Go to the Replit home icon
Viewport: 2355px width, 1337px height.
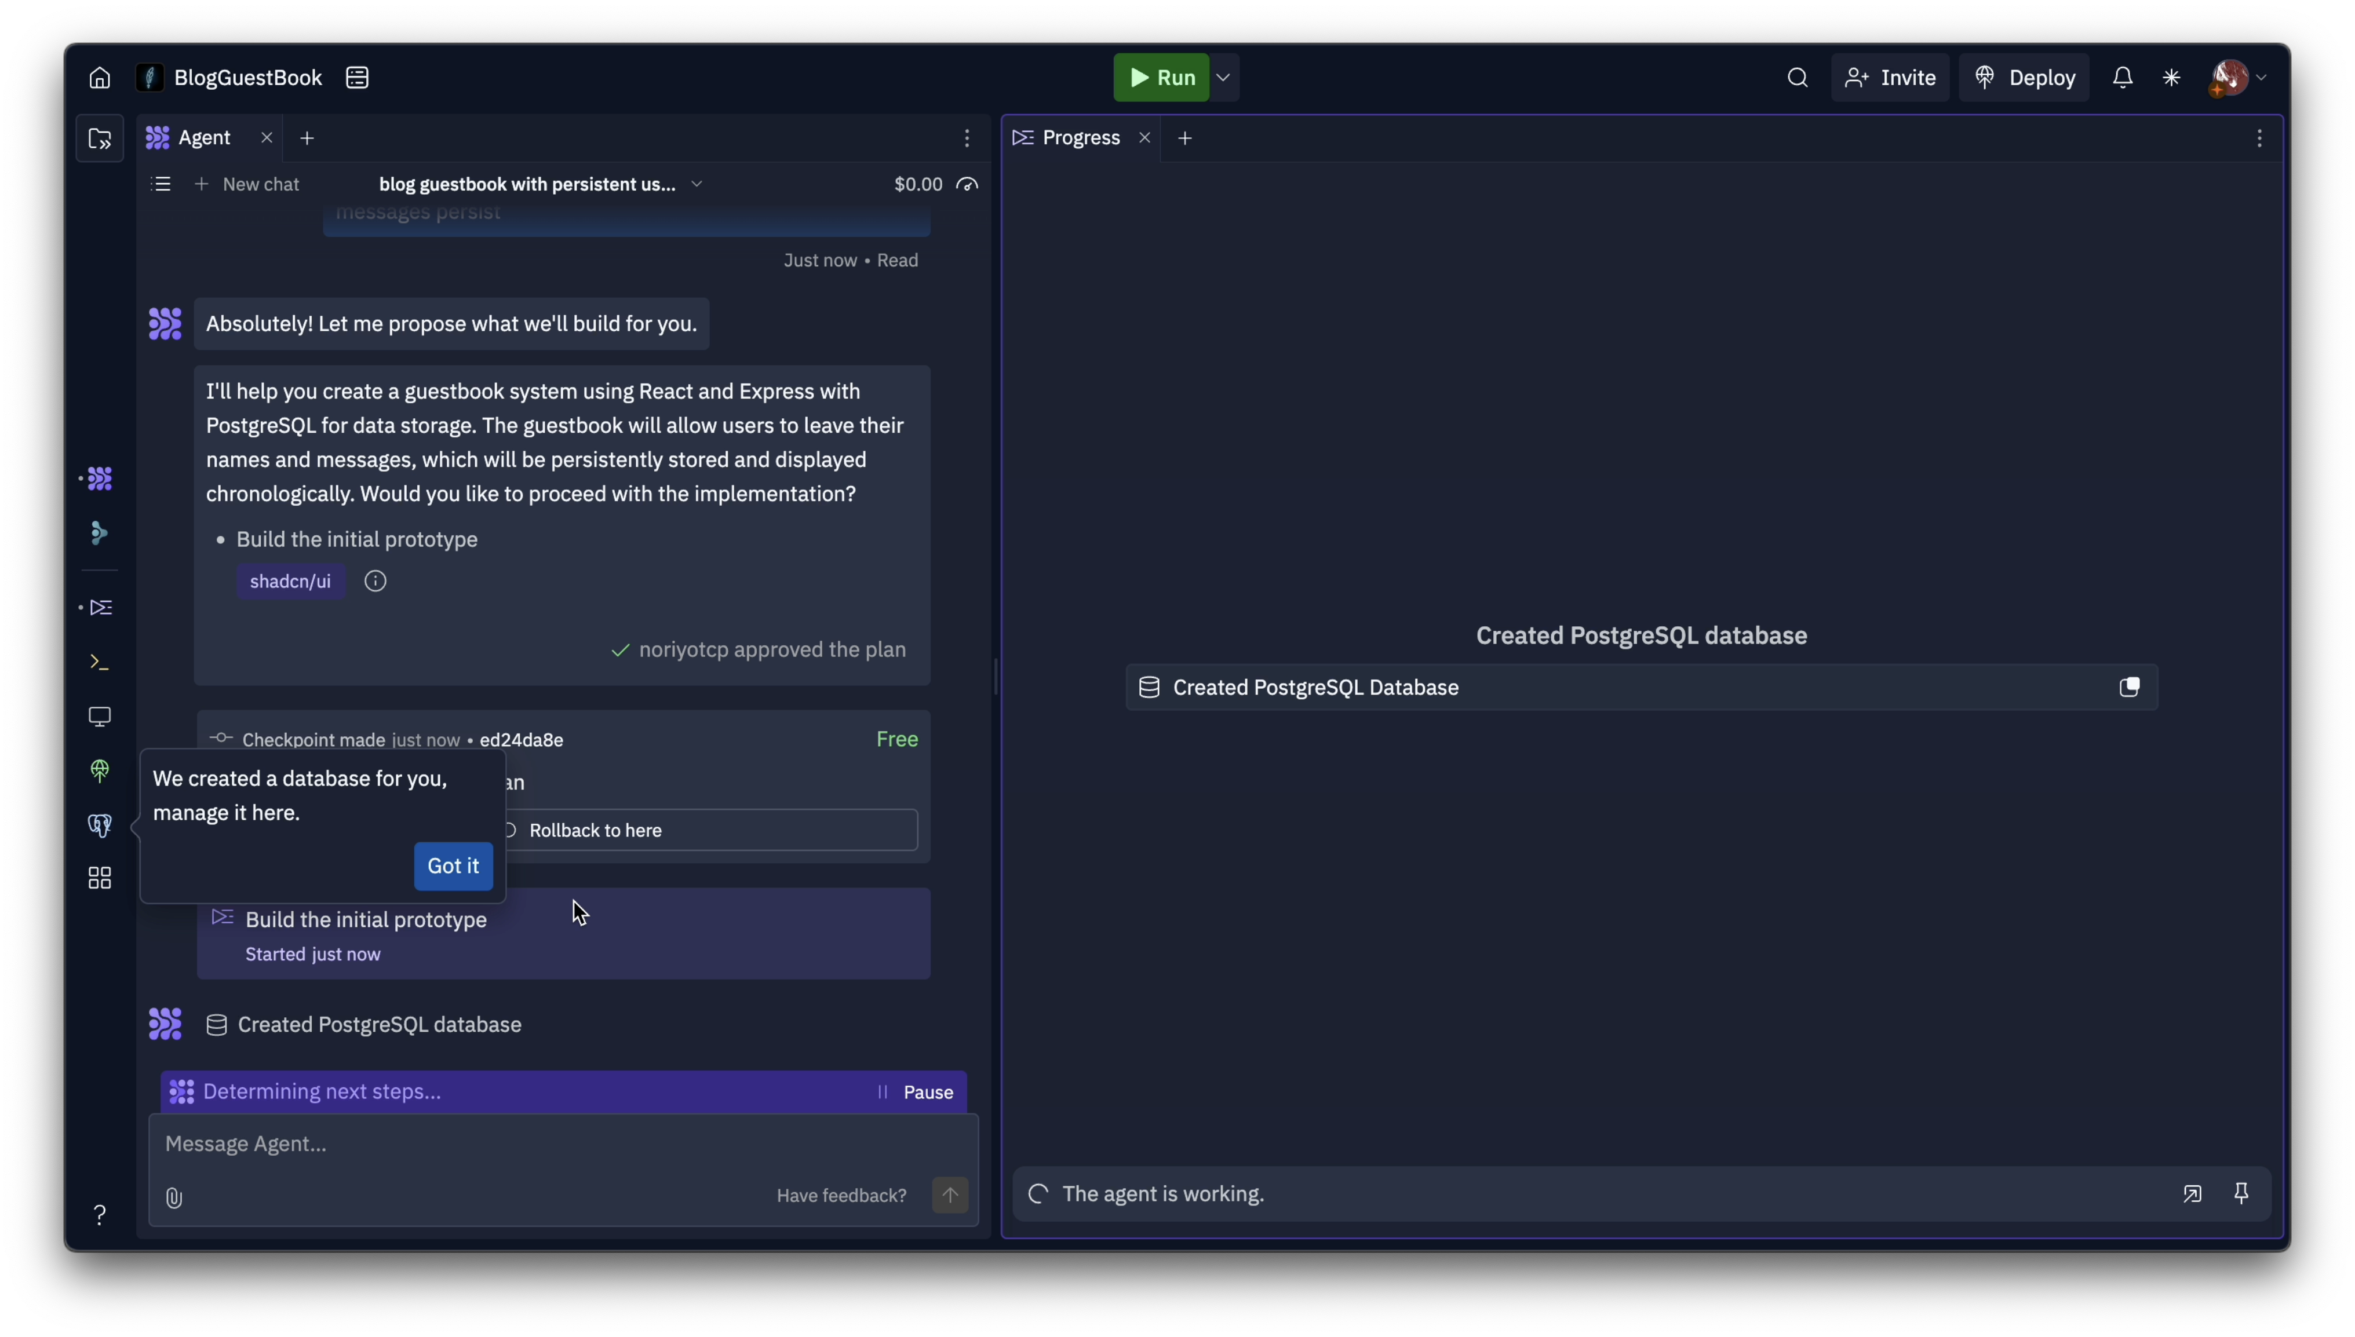(x=99, y=78)
